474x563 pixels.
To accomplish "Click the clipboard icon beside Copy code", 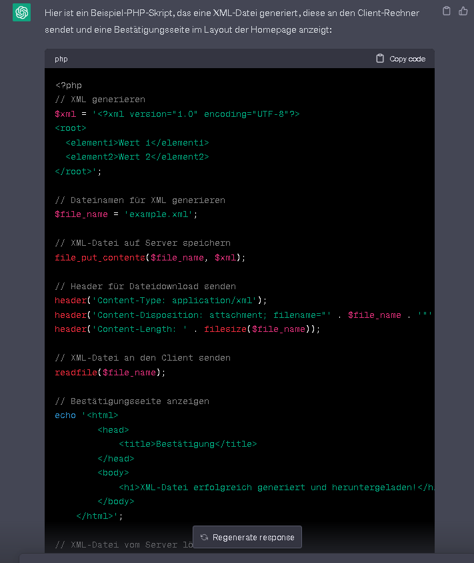I will point(380,59).
